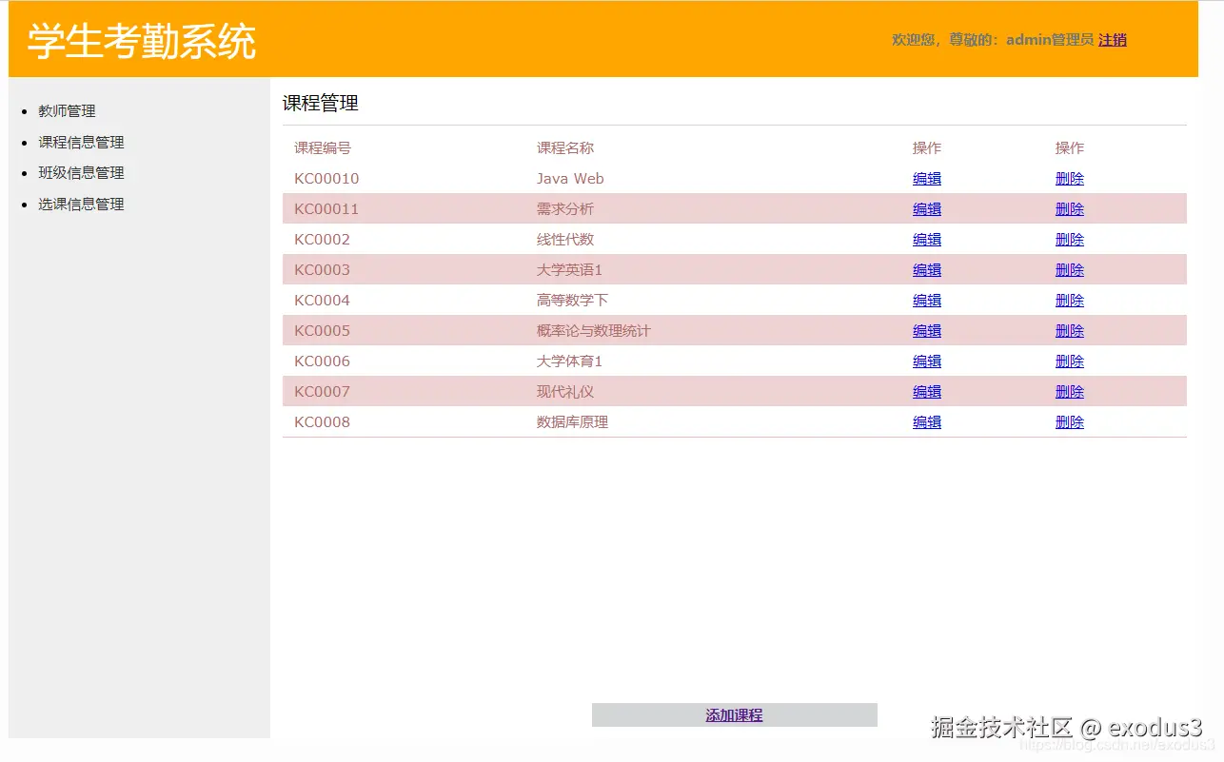Select course name 高等数学下

572,301
